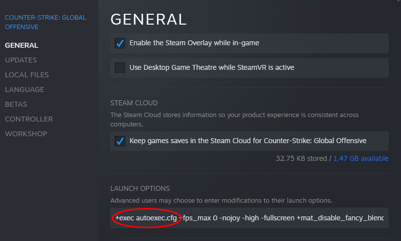The width and height of the screenshot is (401, 241).
Task: Go to the BETAS tab
Action: coord(16,104)
